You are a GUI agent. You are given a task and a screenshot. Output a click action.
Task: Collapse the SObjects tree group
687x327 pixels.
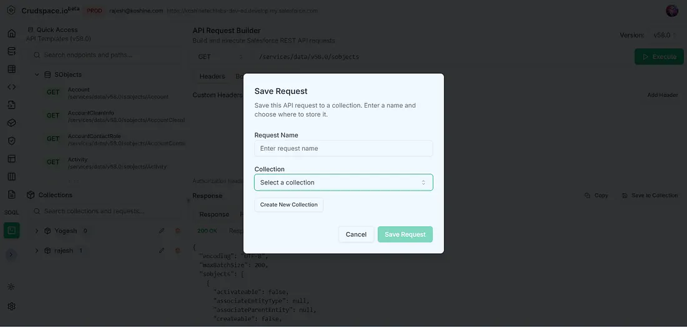37,75
